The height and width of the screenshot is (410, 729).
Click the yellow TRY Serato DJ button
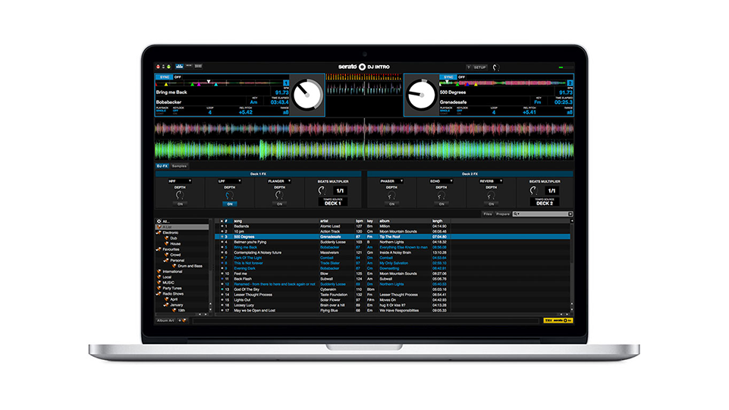[x=558, y=321]
